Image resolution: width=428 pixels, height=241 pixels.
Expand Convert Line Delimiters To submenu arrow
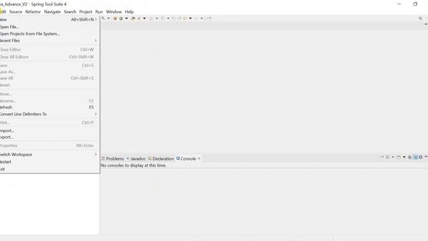(x=96, y=114)
